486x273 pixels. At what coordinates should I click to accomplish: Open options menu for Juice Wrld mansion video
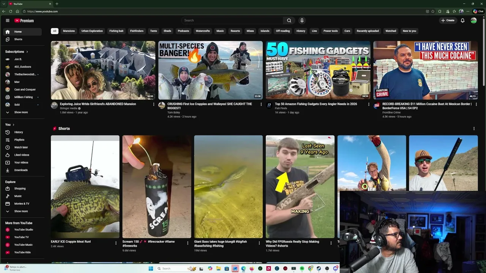154,104
